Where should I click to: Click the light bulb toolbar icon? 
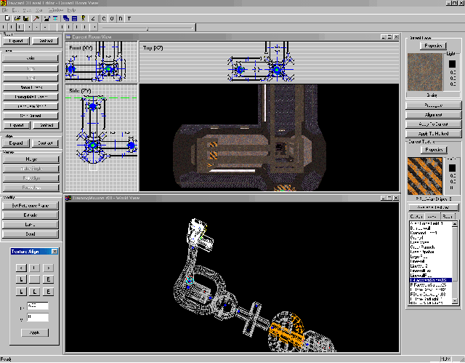pyautogui.click(x=84, y=18)
